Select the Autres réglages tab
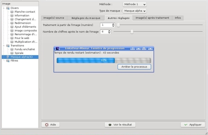 pos(119,18)
